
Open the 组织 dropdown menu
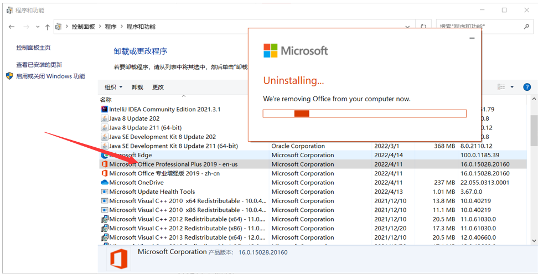pos(113,87)
